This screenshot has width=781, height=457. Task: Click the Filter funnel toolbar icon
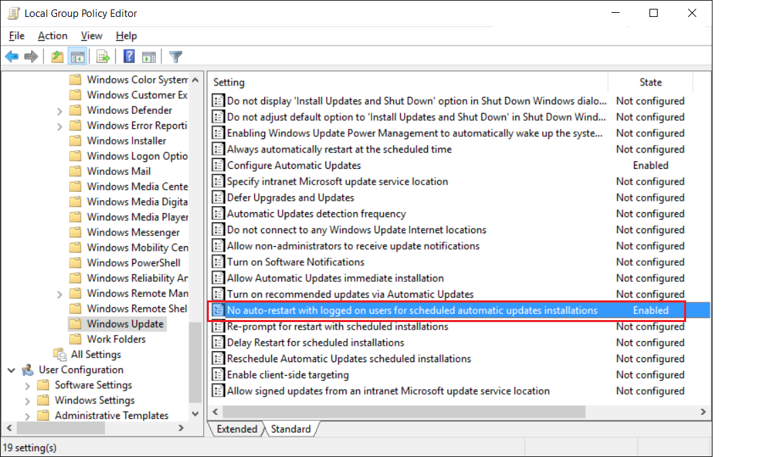(176, 57)
